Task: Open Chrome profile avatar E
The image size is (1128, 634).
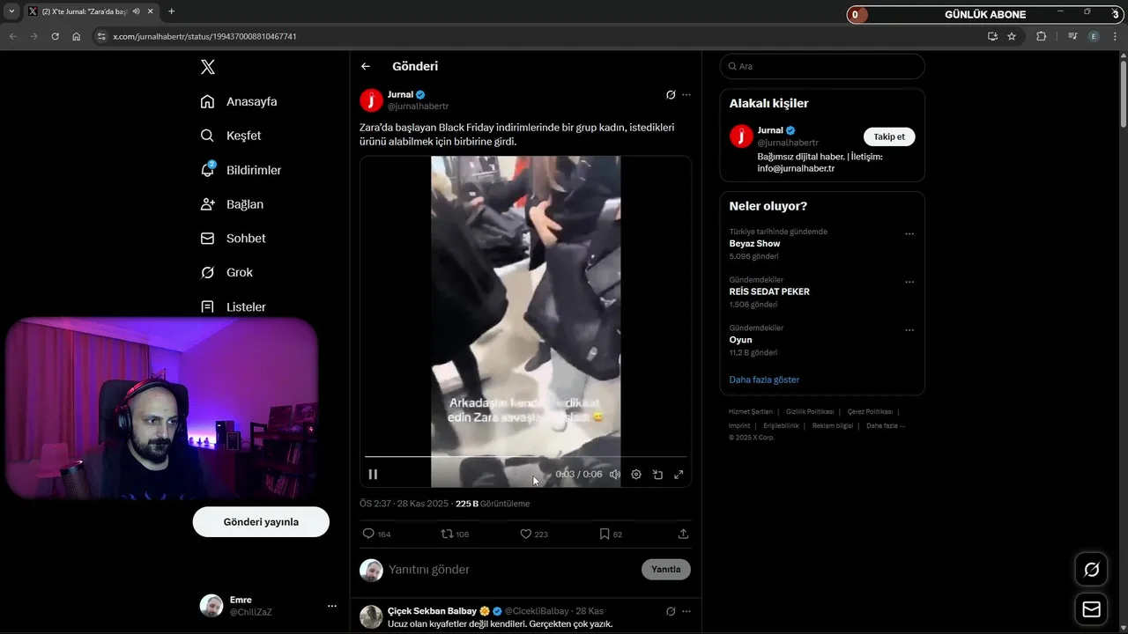Action: pyautogui.click(x=1094, y=36)
